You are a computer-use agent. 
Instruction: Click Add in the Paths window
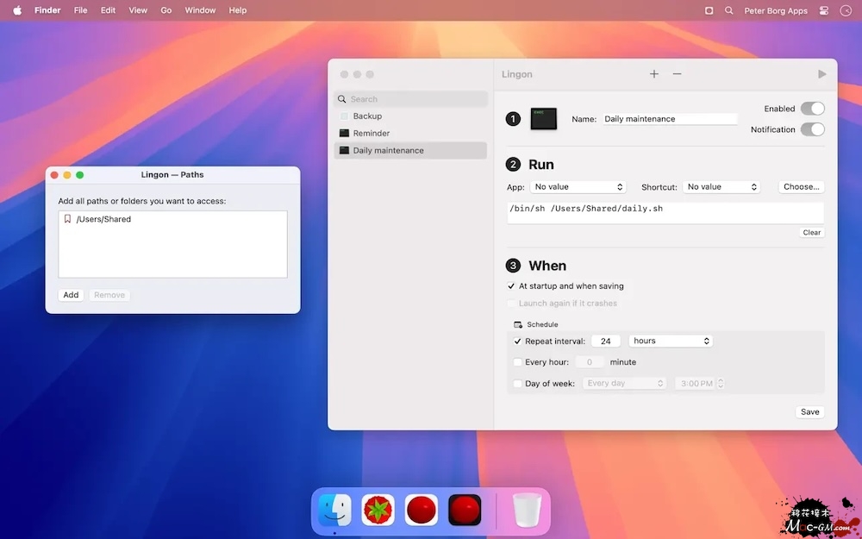tap(71, 295)
